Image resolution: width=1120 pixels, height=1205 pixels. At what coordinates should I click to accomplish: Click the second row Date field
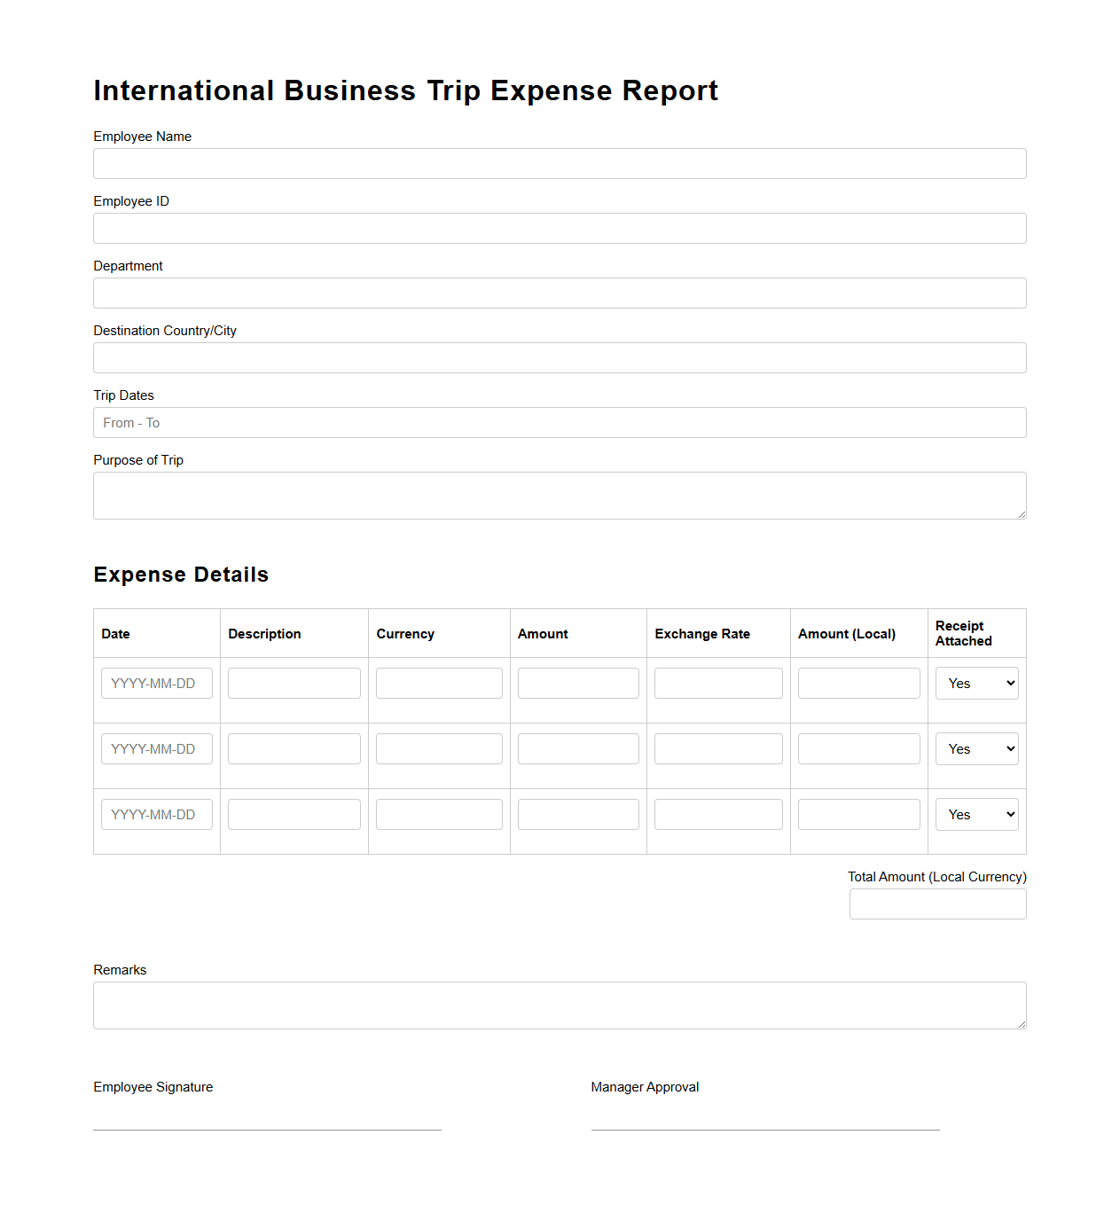click(156, 748)
